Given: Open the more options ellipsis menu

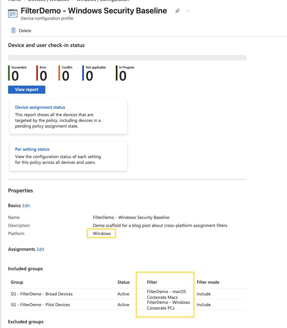Looking at the screenshot, I should click(188, 11).
